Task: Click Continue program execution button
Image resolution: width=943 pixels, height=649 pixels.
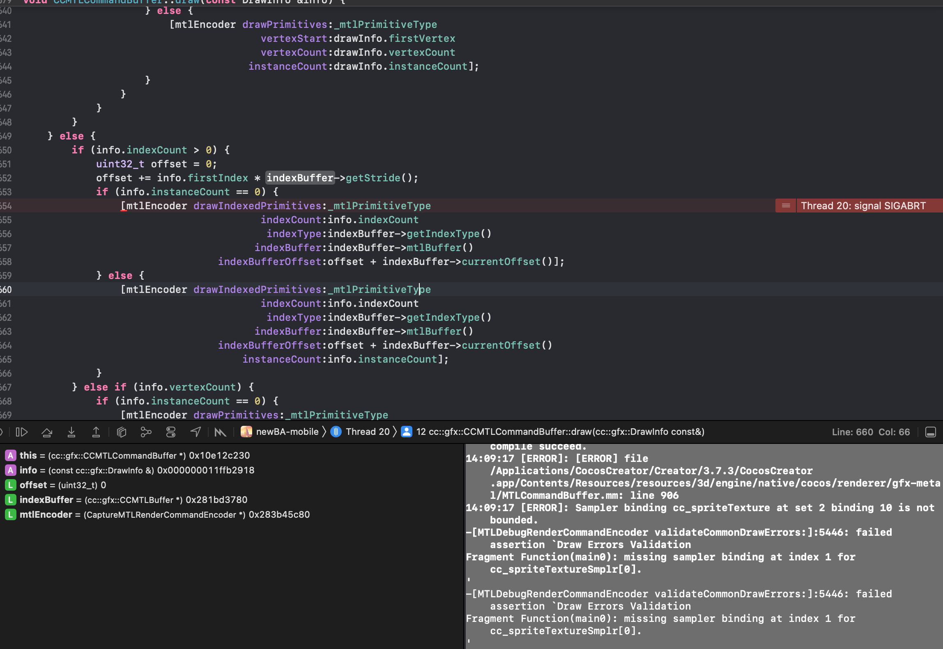Action: (x=21, y=432)
